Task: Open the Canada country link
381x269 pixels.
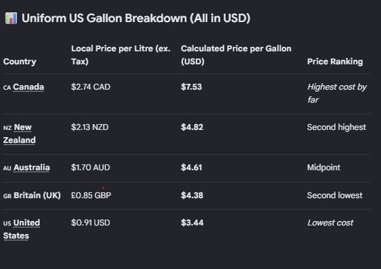Action: [29, 87]
